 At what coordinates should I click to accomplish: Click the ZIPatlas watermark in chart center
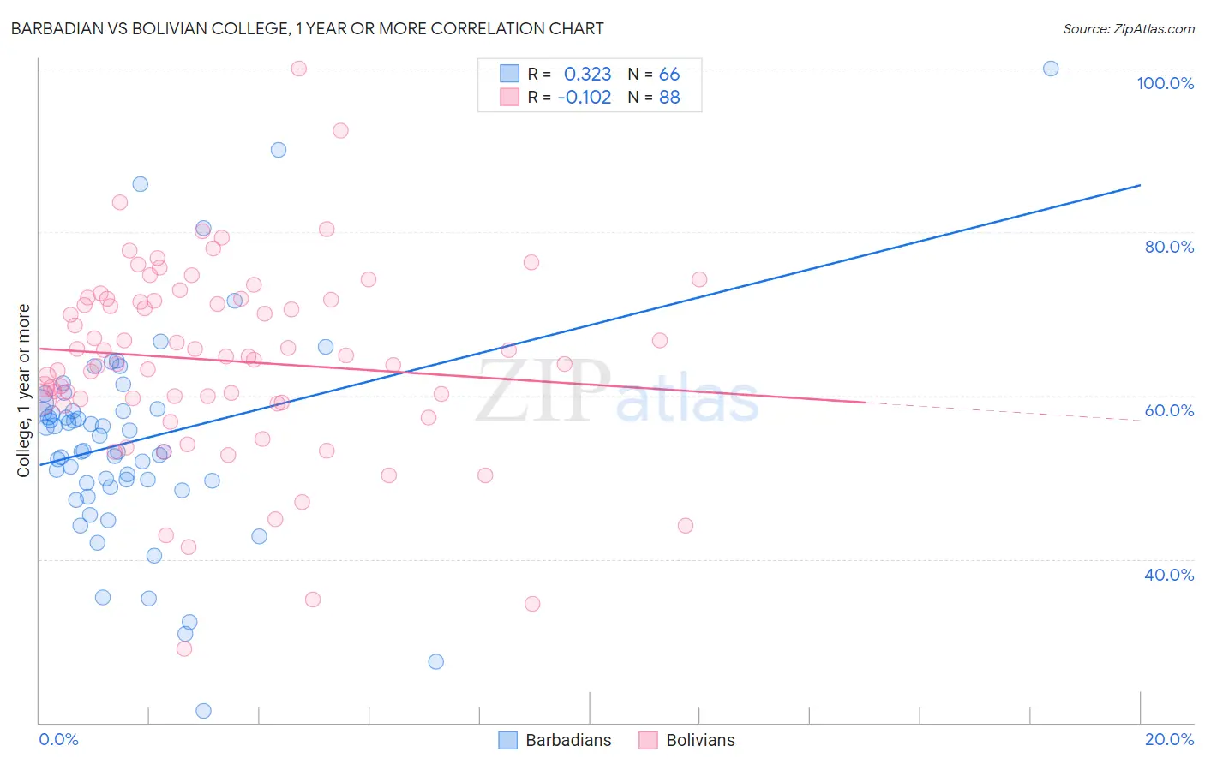point(617,392)
